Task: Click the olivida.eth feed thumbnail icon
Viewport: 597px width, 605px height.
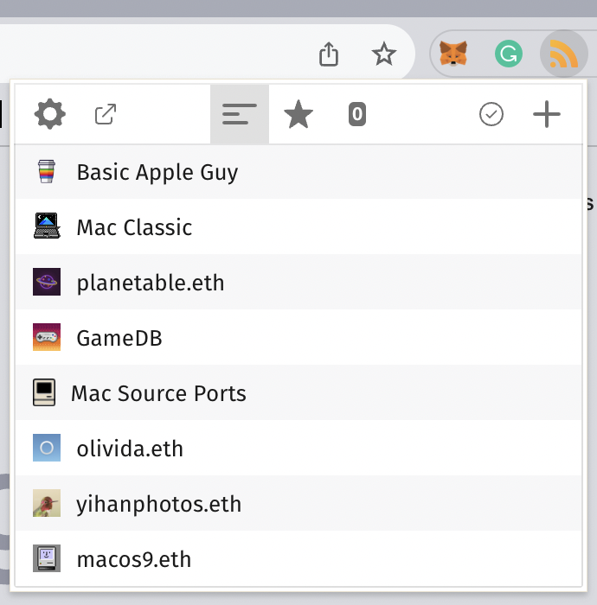Action: pos(47,449)
